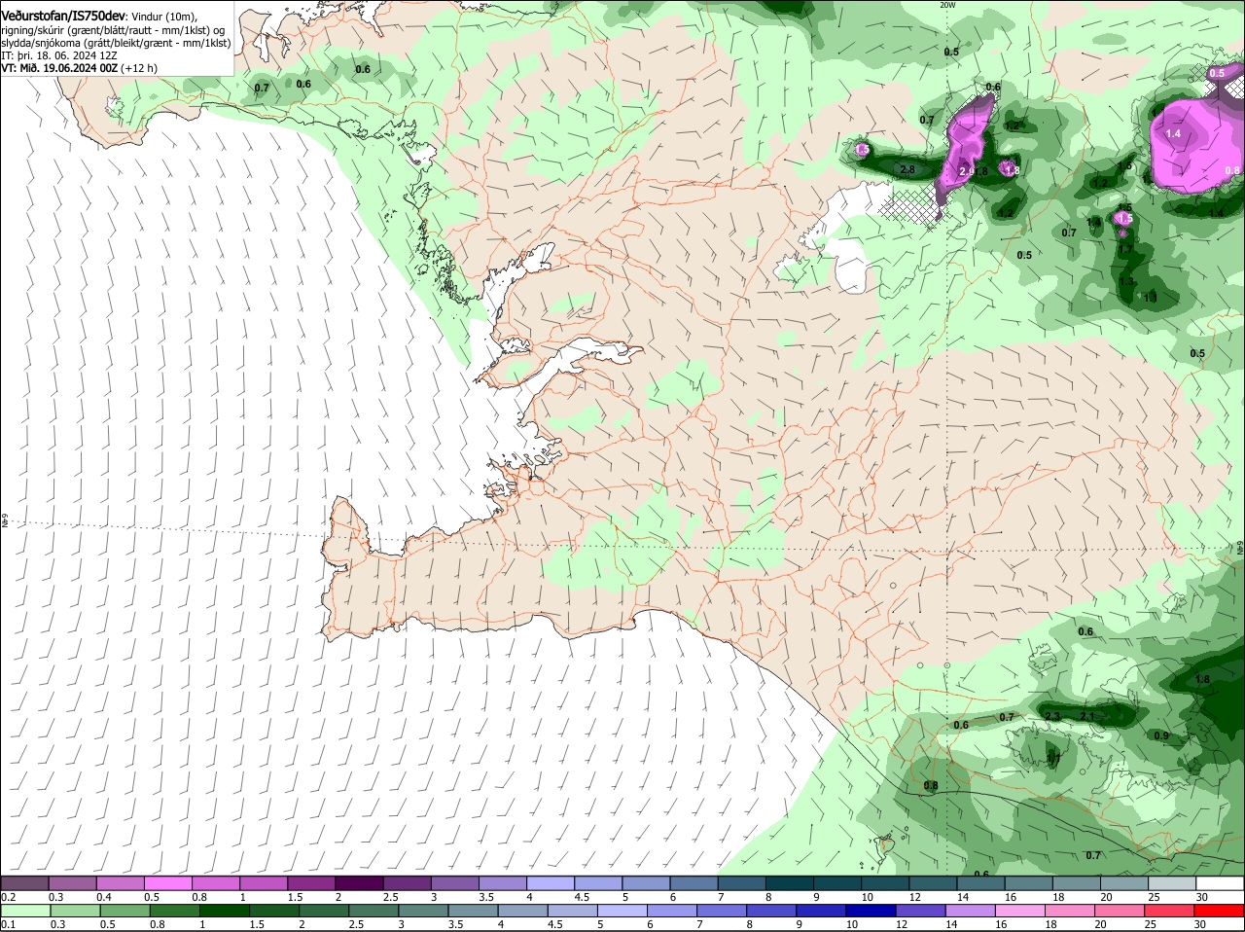
Task: Click the Veðurstofan/IS750dev map title
Action: [64, 17]
